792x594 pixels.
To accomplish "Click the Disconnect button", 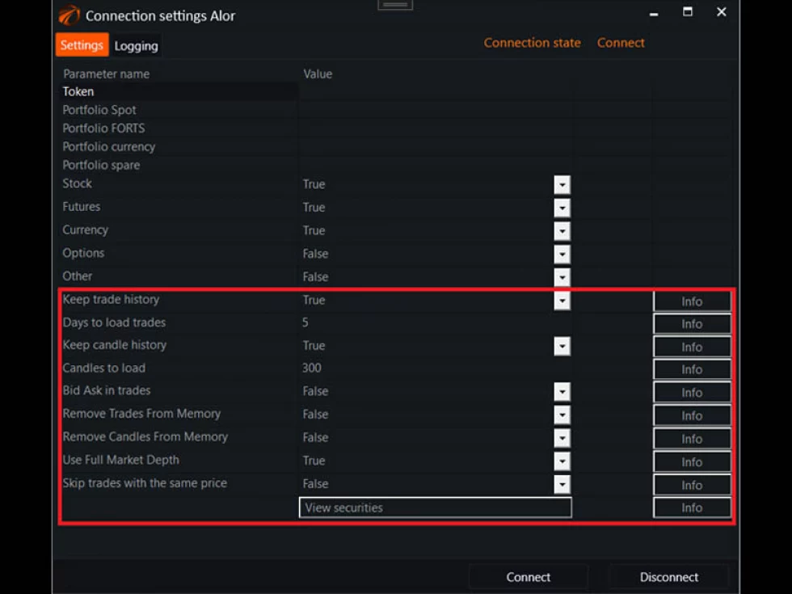I will coord(669,577).
